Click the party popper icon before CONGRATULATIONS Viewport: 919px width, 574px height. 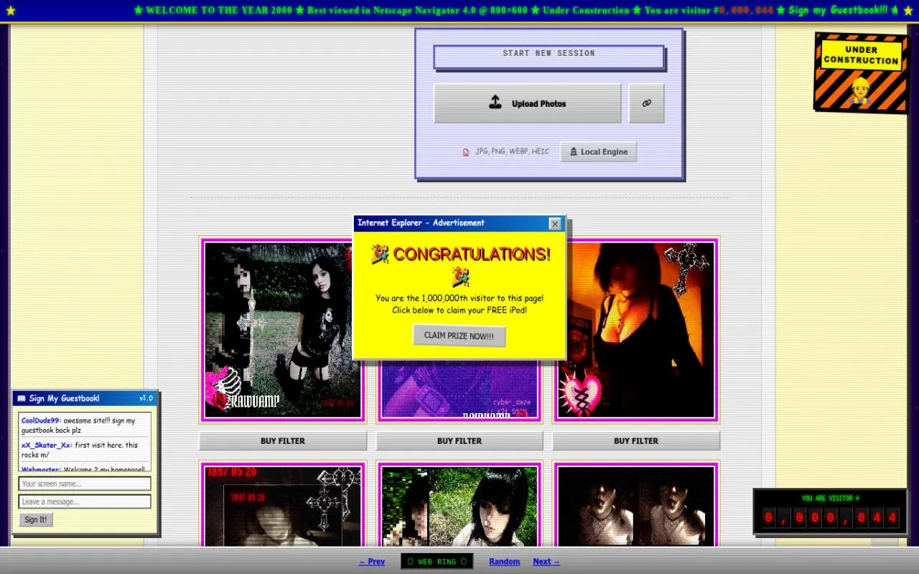tap(380, 254)
